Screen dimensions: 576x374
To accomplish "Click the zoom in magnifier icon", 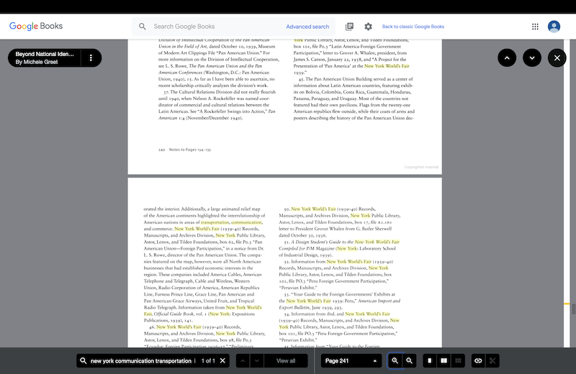I will [395, 360].
